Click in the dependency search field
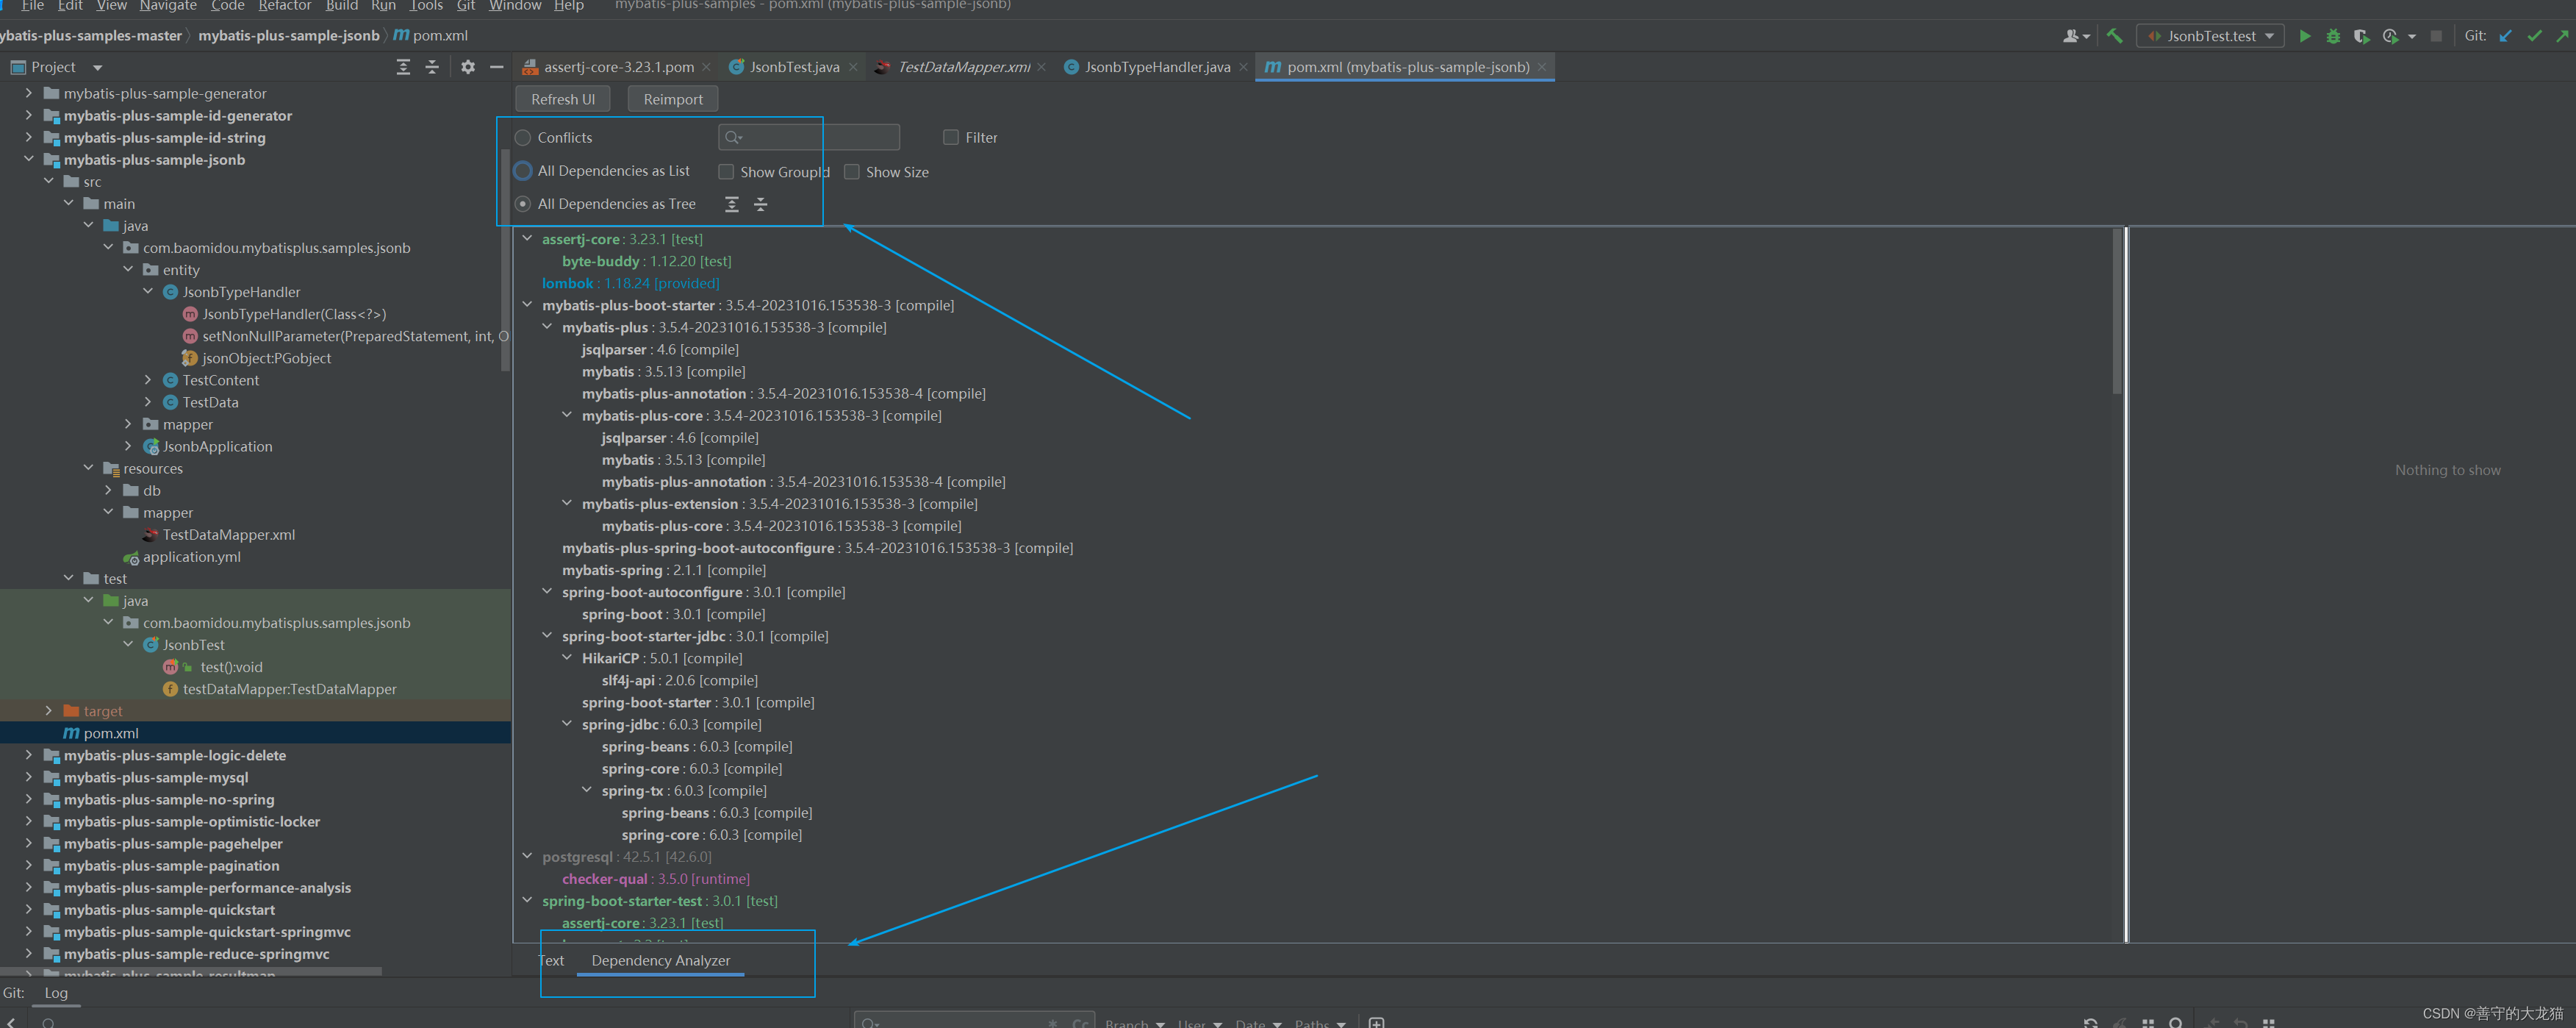Viewport: 2576px width, 1028px height. [x=808, y=137]
